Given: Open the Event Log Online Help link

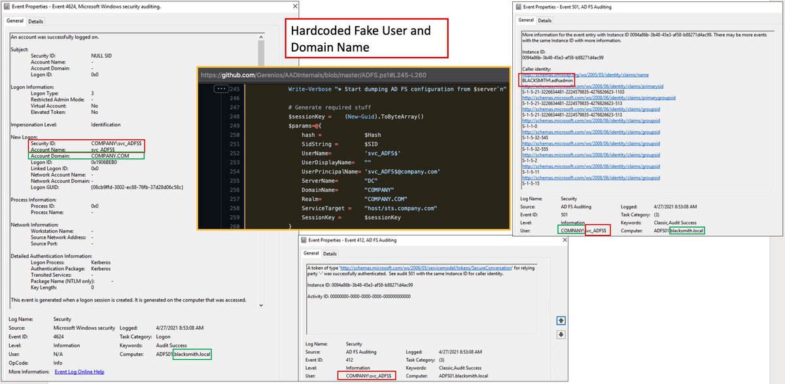Looking at the screenshot, I should pos(79,372).
